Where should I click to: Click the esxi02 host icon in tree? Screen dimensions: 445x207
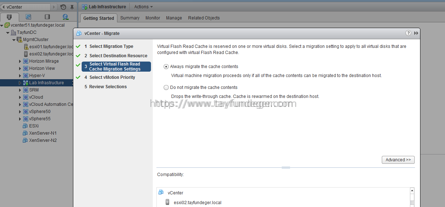tap(26, 54)
